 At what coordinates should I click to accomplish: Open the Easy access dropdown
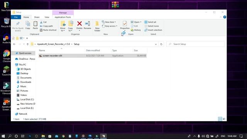(110, 26)
